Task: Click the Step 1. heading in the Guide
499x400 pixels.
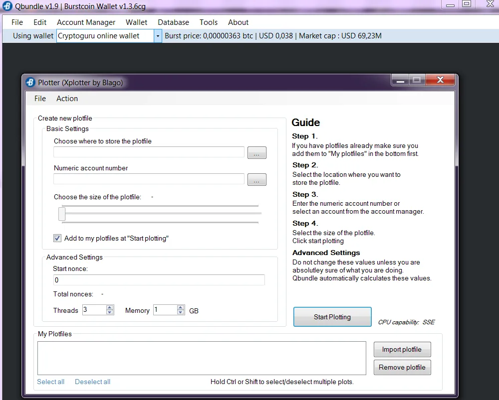Action: coord(305,136)
